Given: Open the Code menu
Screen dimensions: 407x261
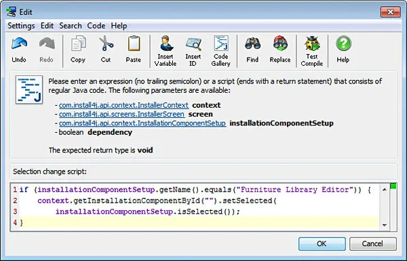Looking at the screenshot, I should (x=96, y=26).
